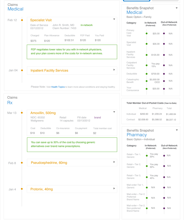Click the Pseudoephedrine, 60mg title
The height and width of the screenshot is (220, 184).
tap(49, 163)
